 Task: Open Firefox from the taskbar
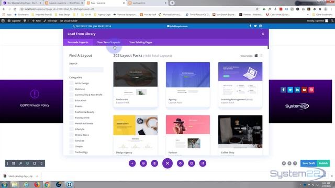[x=37, y=184]
